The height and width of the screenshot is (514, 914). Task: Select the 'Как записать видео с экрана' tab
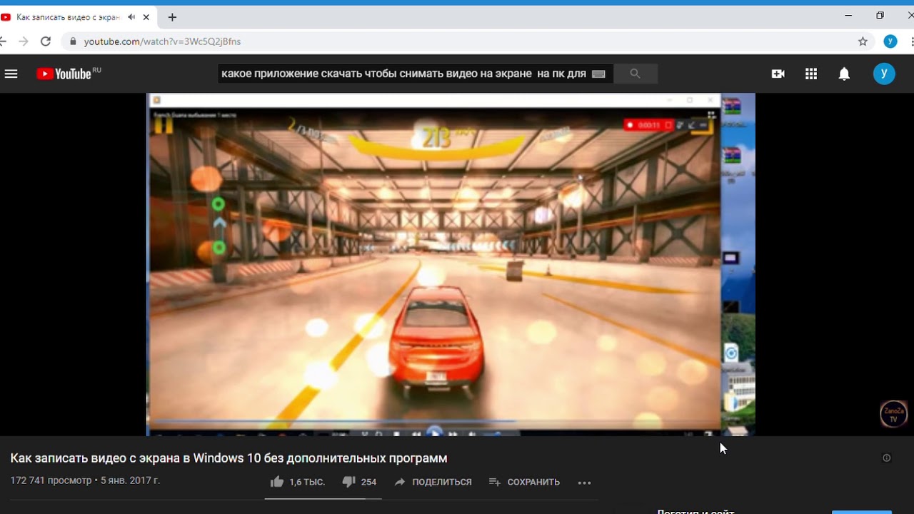click(x=69, y=17)
